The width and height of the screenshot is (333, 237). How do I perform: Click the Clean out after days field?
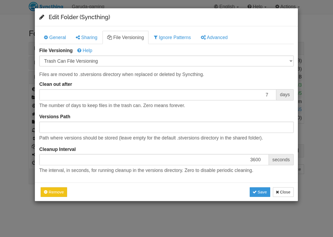tap(158, 95)
